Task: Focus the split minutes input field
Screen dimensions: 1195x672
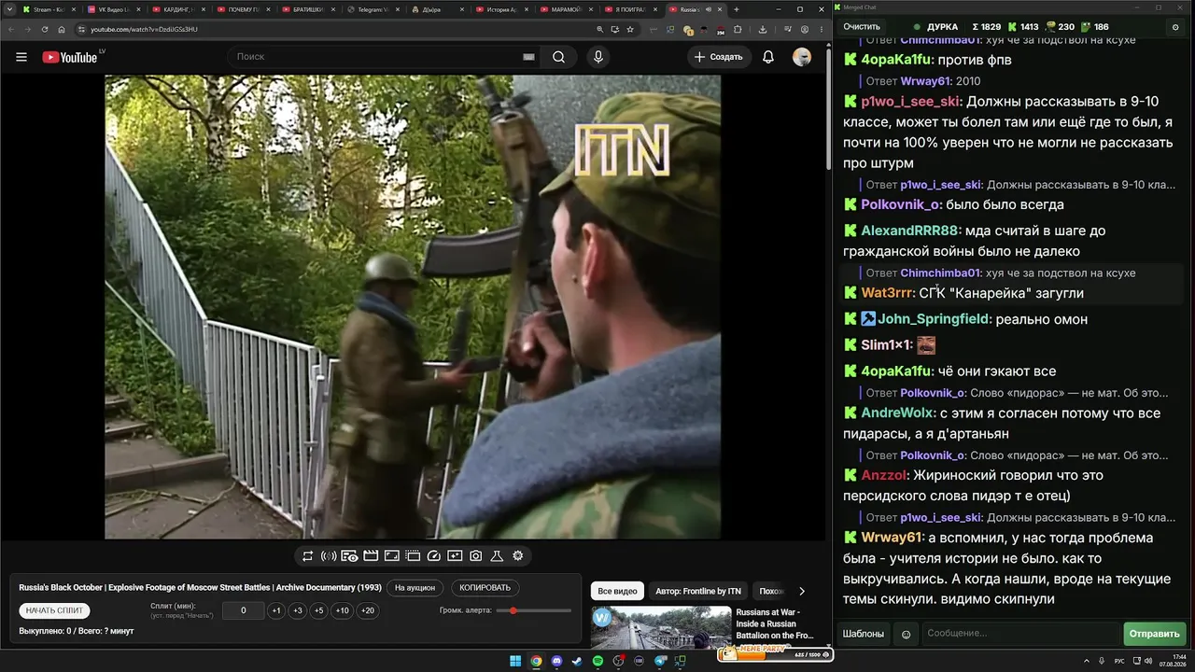Action: coord(244,610)
